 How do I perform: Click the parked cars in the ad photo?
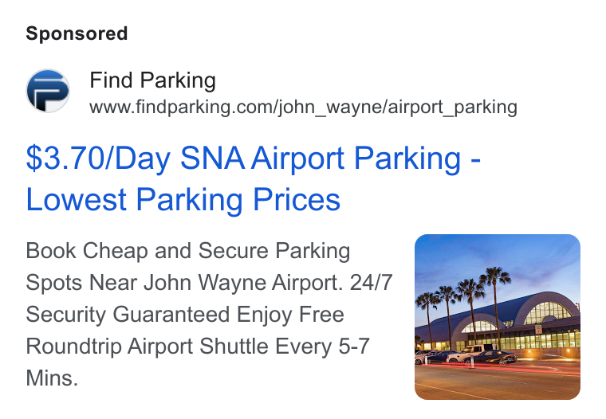pyautogui.click(x=466, y=356)
